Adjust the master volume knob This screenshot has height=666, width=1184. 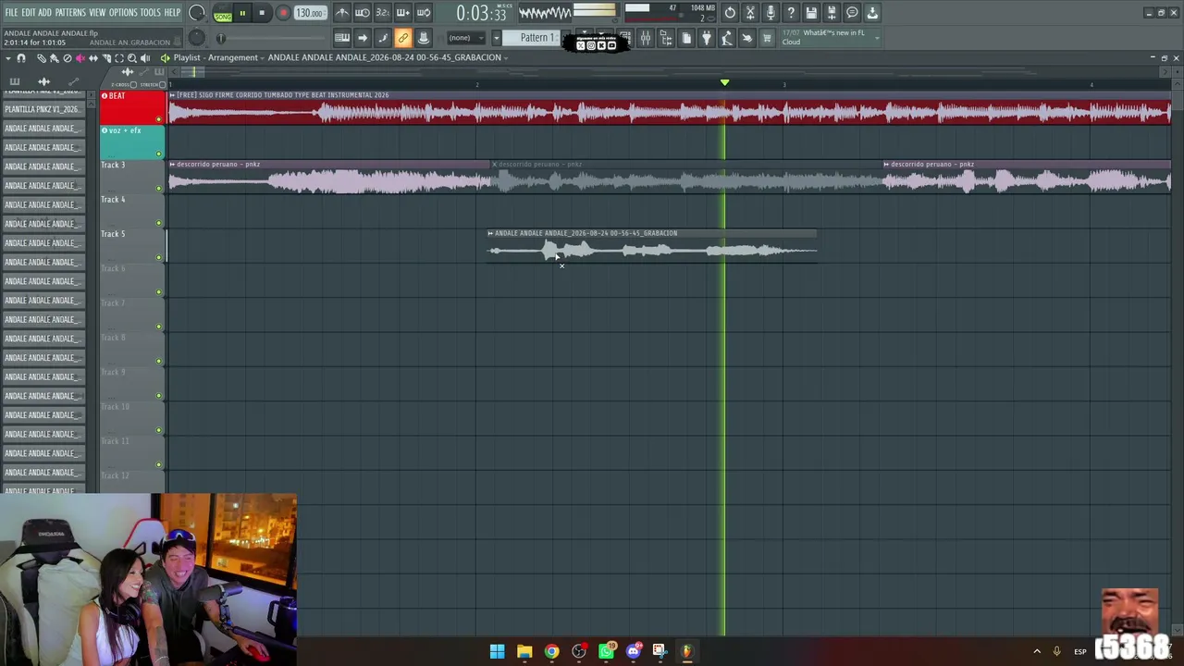coord(196,13)
